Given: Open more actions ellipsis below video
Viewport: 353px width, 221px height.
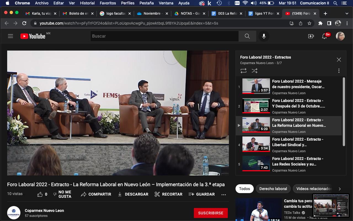Looking at the screenshot, I should point(224,194).
